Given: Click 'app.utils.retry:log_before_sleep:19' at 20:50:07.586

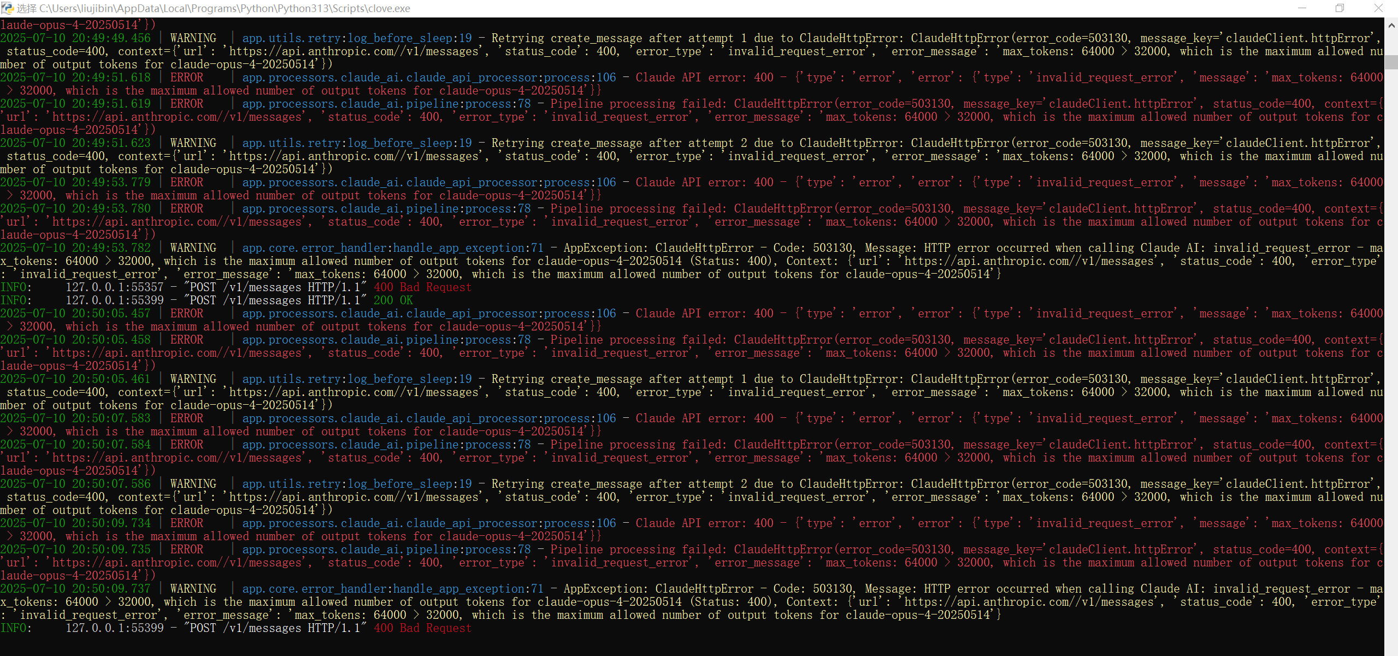Looking at the screenshot, I should (356, 484).
